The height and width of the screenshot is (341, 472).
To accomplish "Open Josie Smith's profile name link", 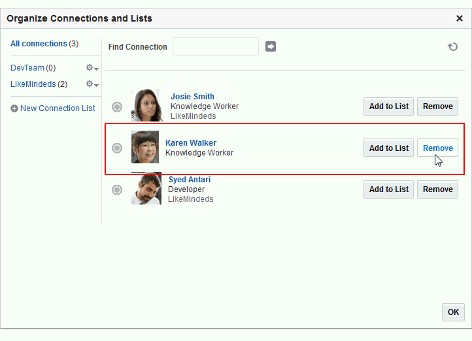I will coord(192,97).
